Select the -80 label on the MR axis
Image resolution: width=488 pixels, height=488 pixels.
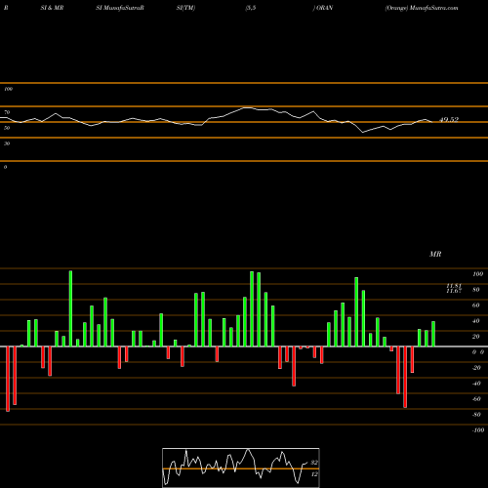point(476,415)
